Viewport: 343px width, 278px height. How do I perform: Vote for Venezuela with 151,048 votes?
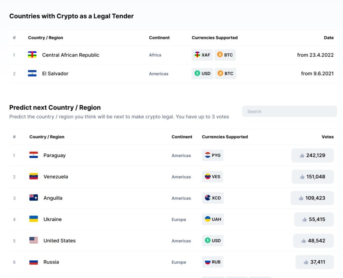point(313,177)
